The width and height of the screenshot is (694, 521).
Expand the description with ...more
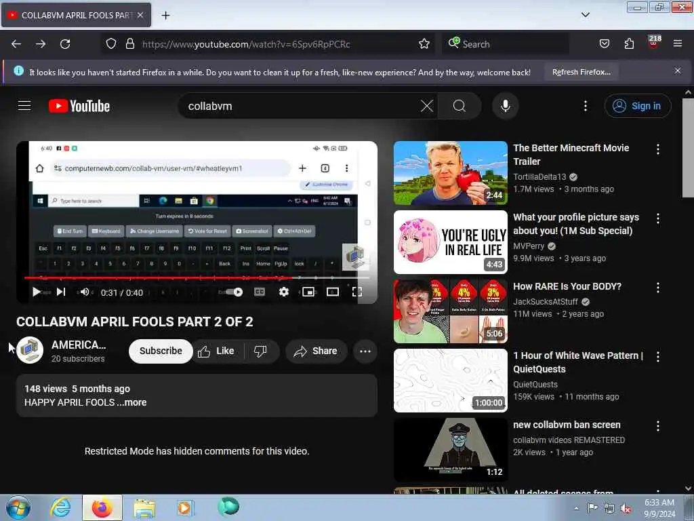pyautogui.click(x=132, y=402)
